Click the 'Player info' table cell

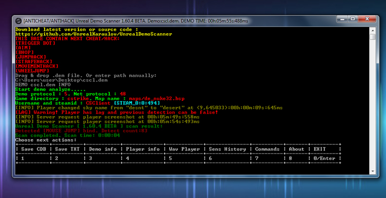143,149
